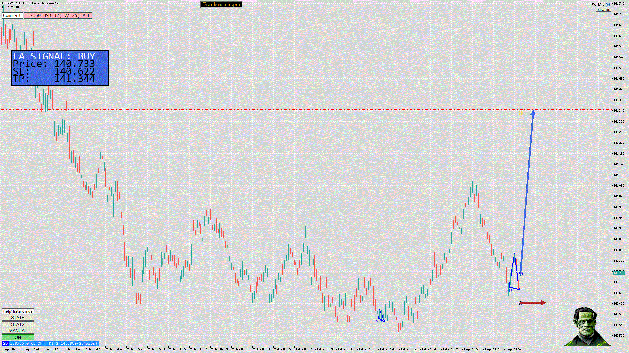Toggle the green ON button
Image resolution: width=629 pixels, height=353 pixels.
point(18,337)
